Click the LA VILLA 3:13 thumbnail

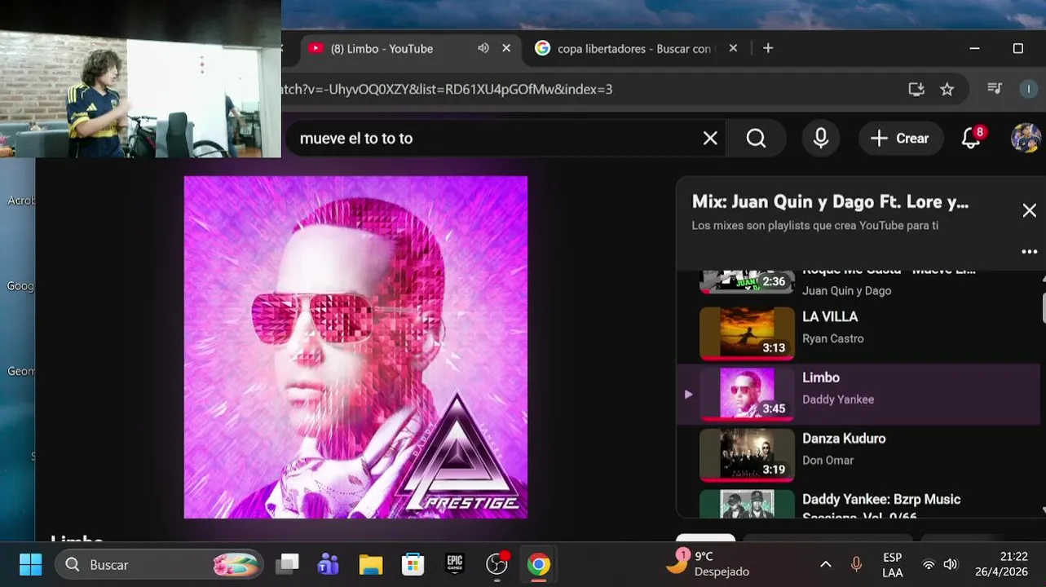click(x=747, y=333)
